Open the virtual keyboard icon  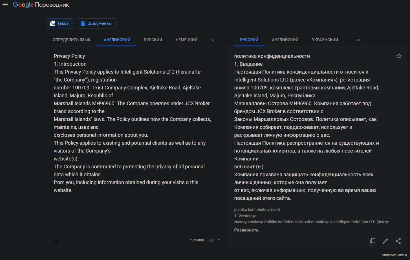(211, 241)
